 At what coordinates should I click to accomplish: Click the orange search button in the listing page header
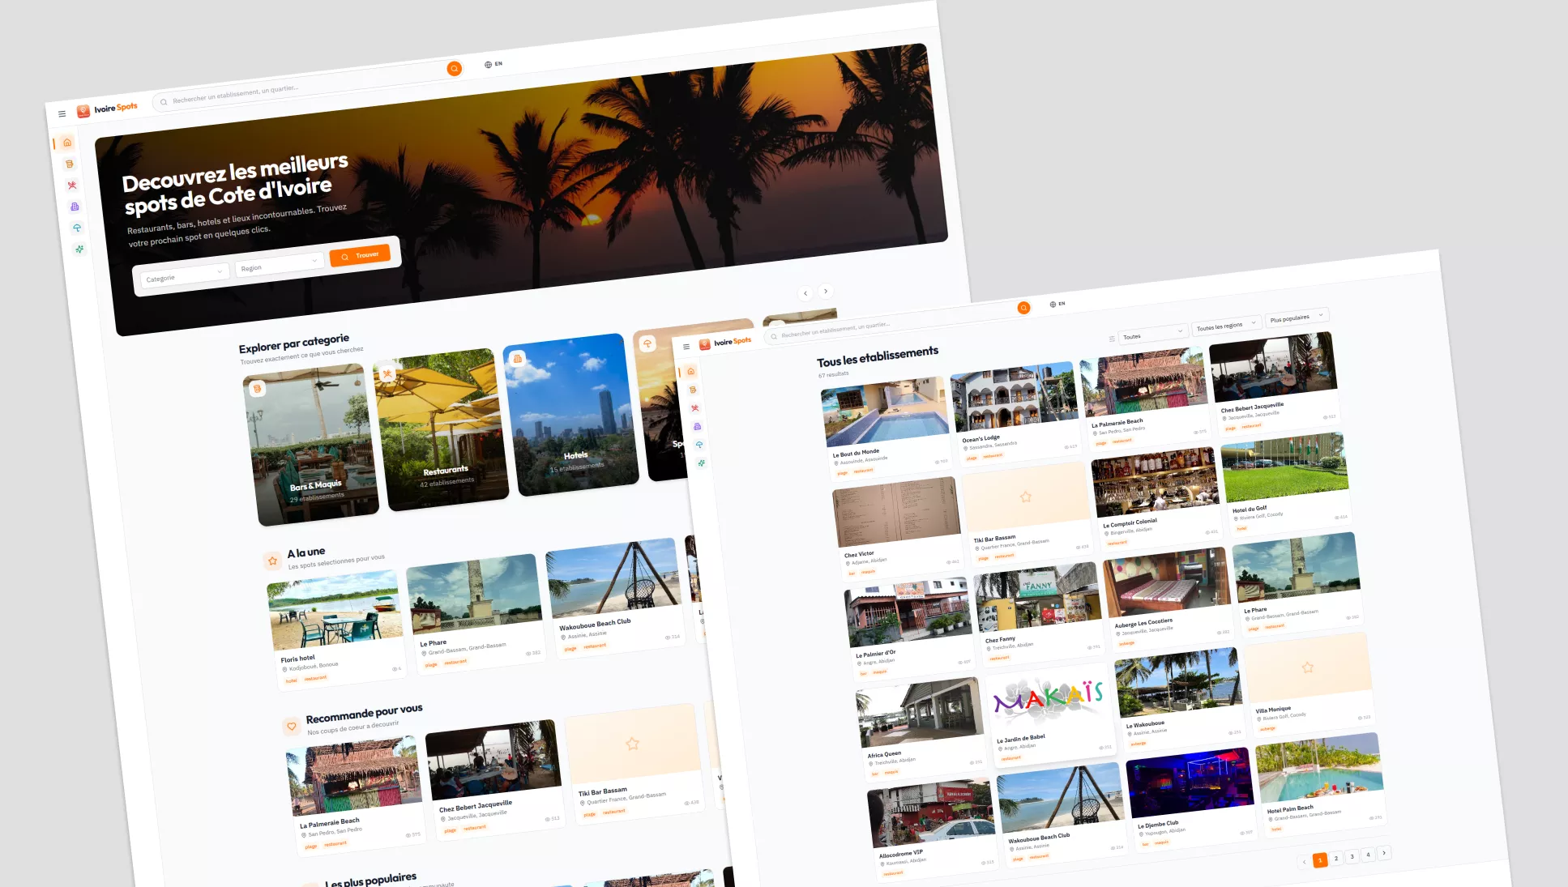coord(1024,308)
